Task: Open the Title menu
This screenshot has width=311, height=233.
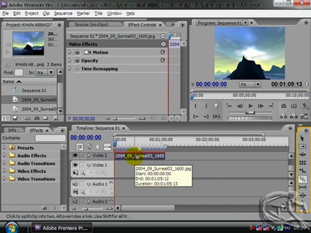Action: [x=98, y=13]
